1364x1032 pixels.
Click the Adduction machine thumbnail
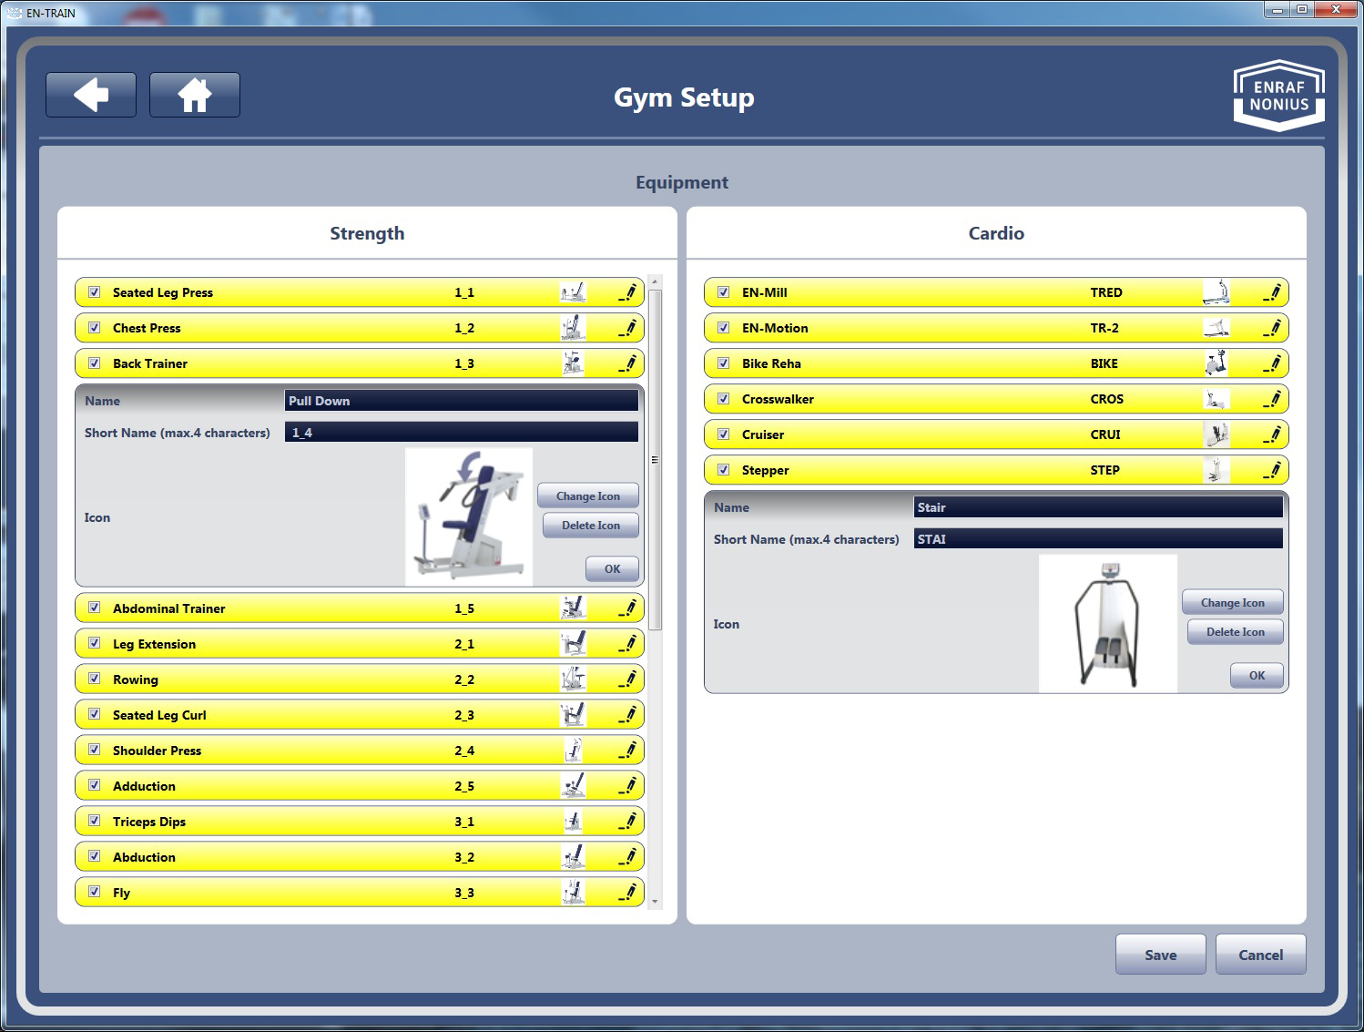coord(573,786)
